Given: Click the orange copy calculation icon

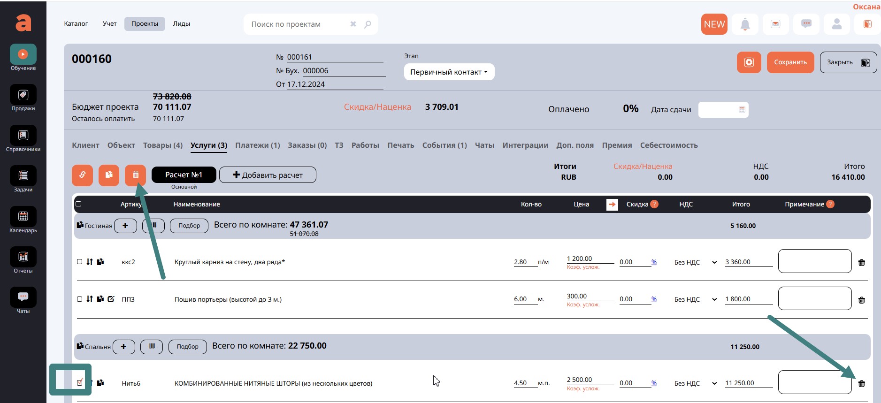Looking at the screenshot, I should pyautogui.click(x=109, y=175).
